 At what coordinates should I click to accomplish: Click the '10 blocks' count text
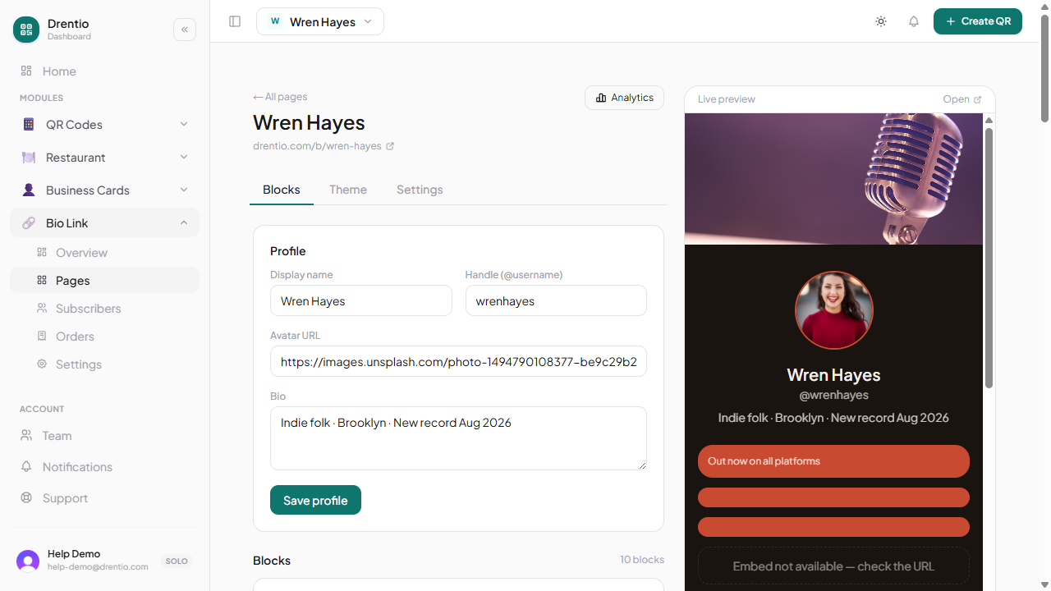tap(642, 560)
